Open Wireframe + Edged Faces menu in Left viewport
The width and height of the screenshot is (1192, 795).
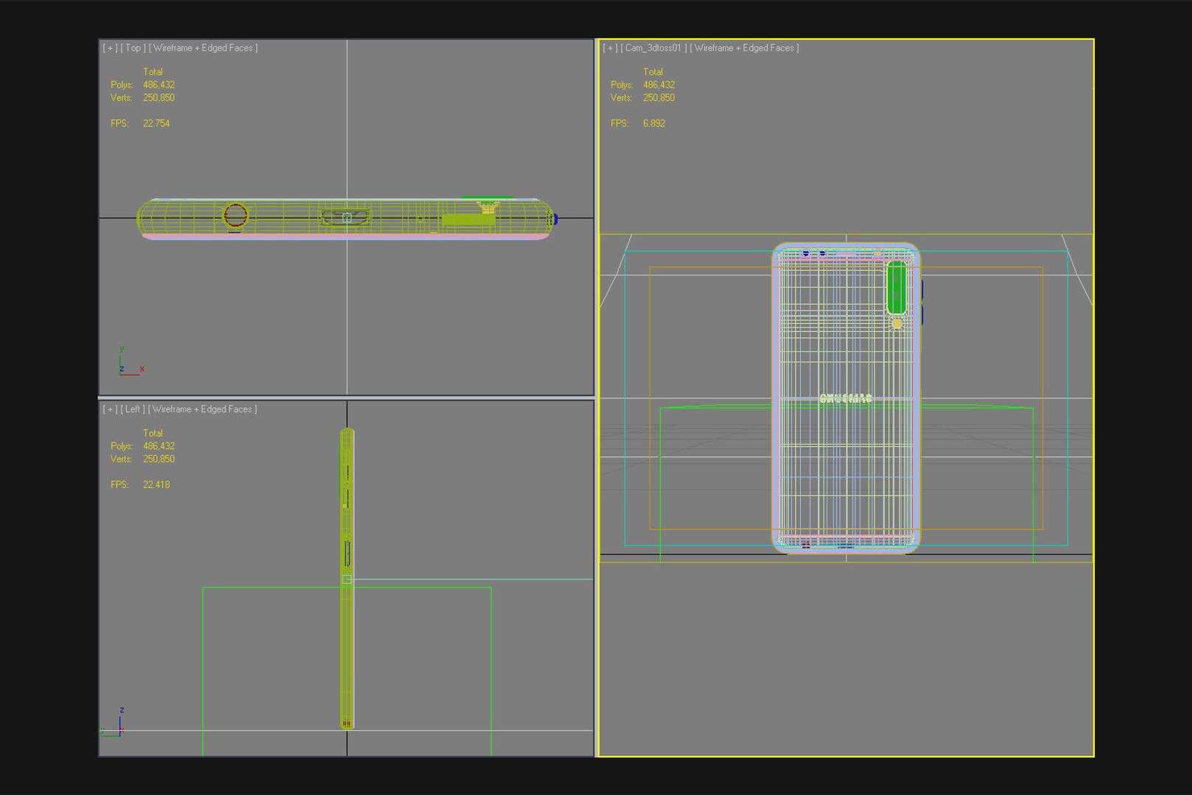(x=203, y=409)
